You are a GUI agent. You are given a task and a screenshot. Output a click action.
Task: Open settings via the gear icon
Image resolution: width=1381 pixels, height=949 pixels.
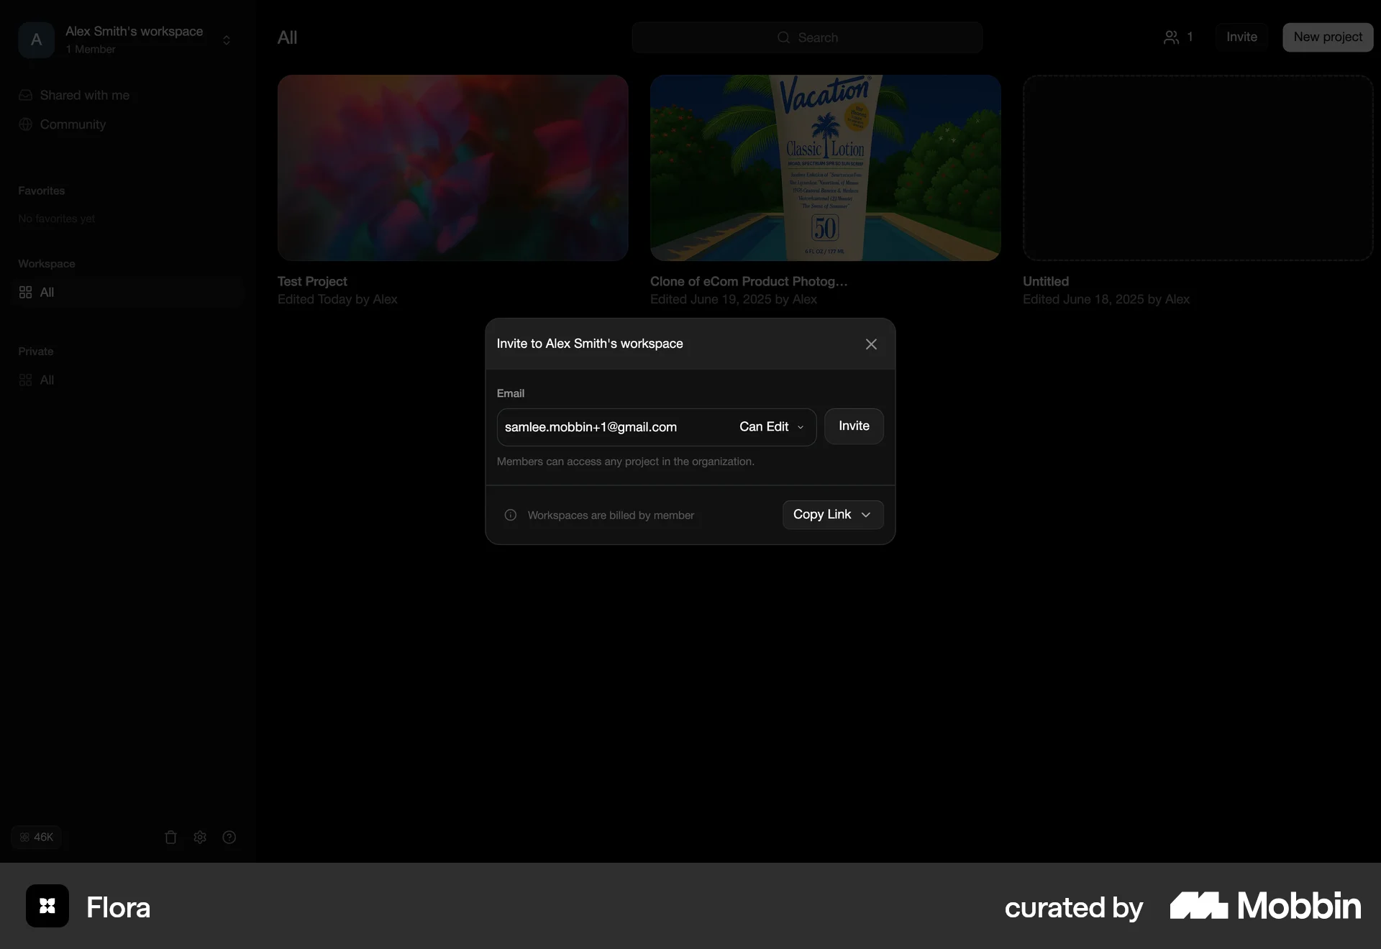200,837
